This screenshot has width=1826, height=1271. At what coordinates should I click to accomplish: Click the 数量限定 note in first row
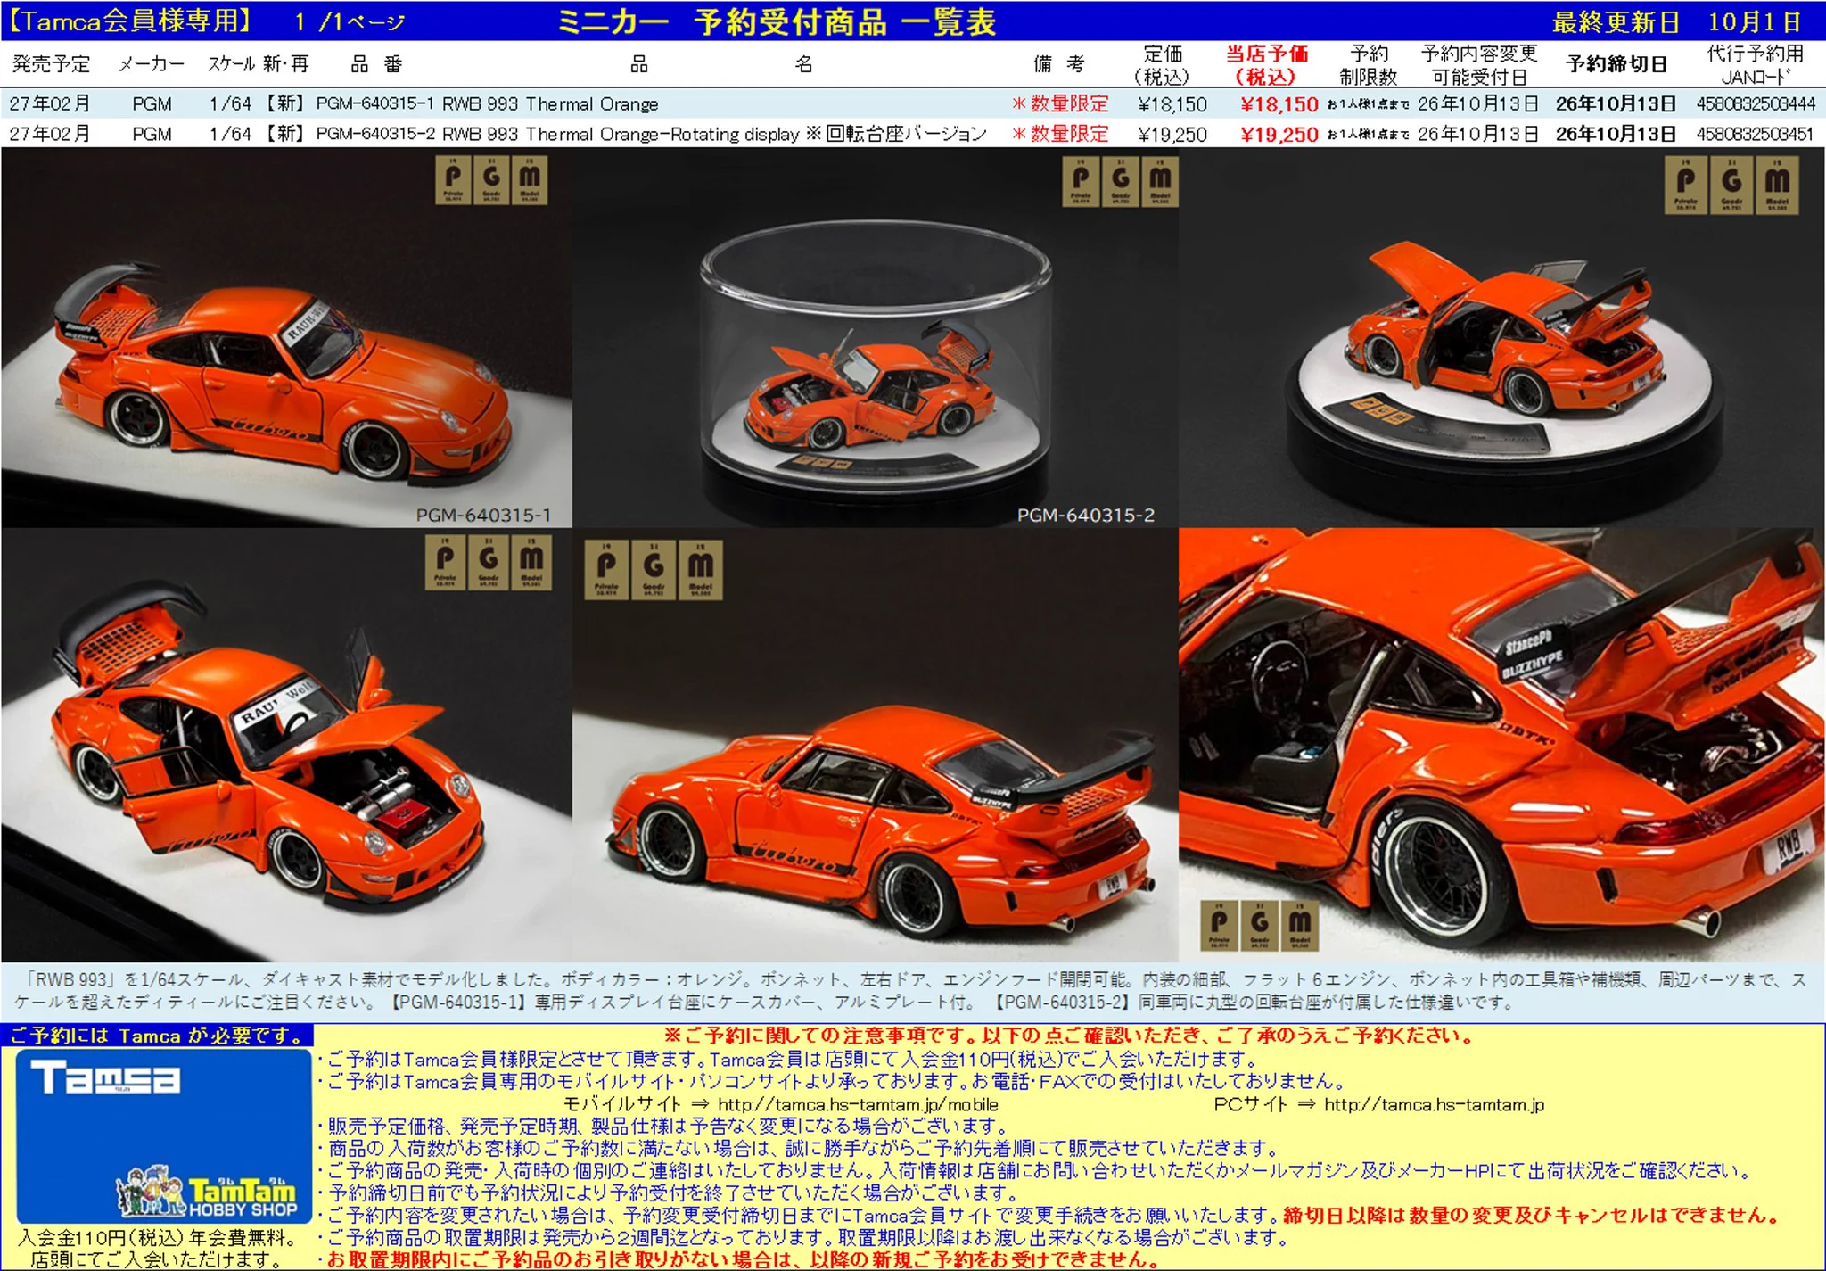(1060, 104)
